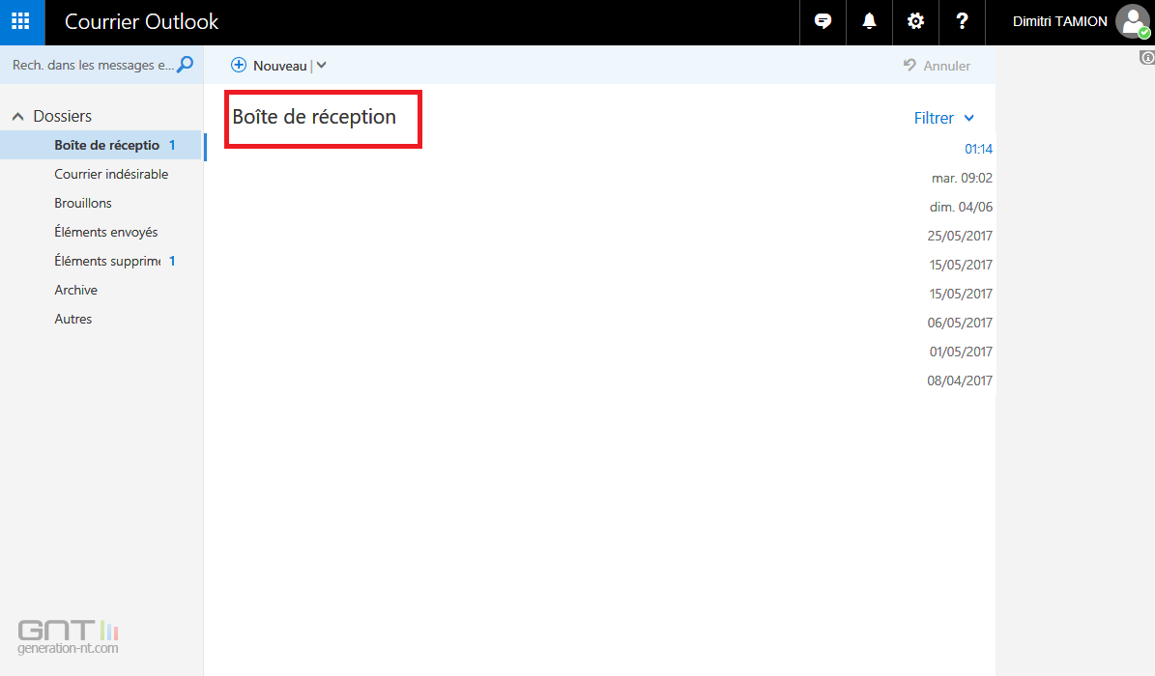Click the plus icon beside Nouveau
1155x676 pixels.
[239, 66]
